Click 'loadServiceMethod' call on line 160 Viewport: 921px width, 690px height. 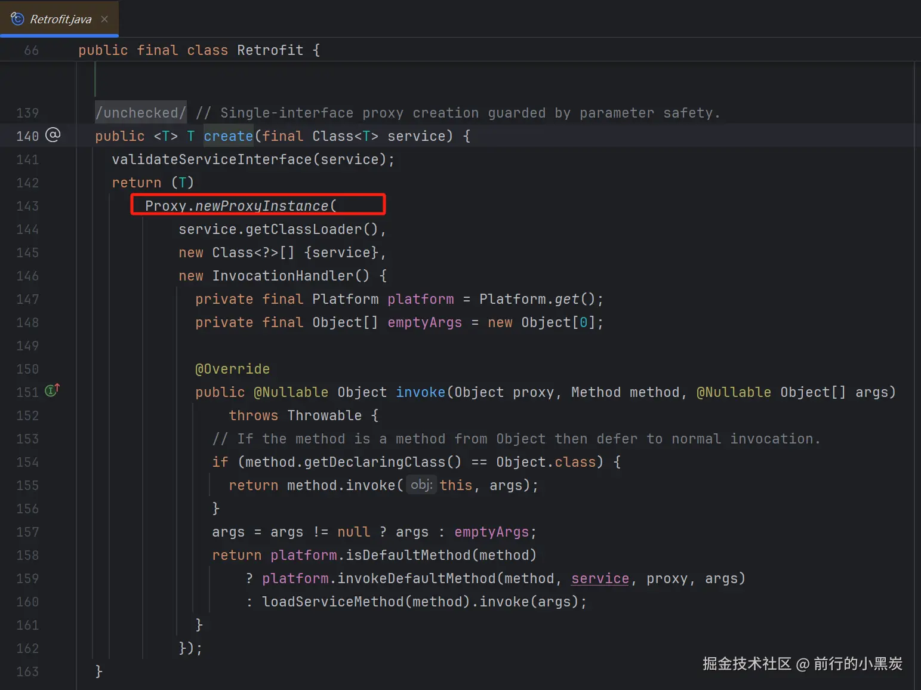(x=333, y=602)
